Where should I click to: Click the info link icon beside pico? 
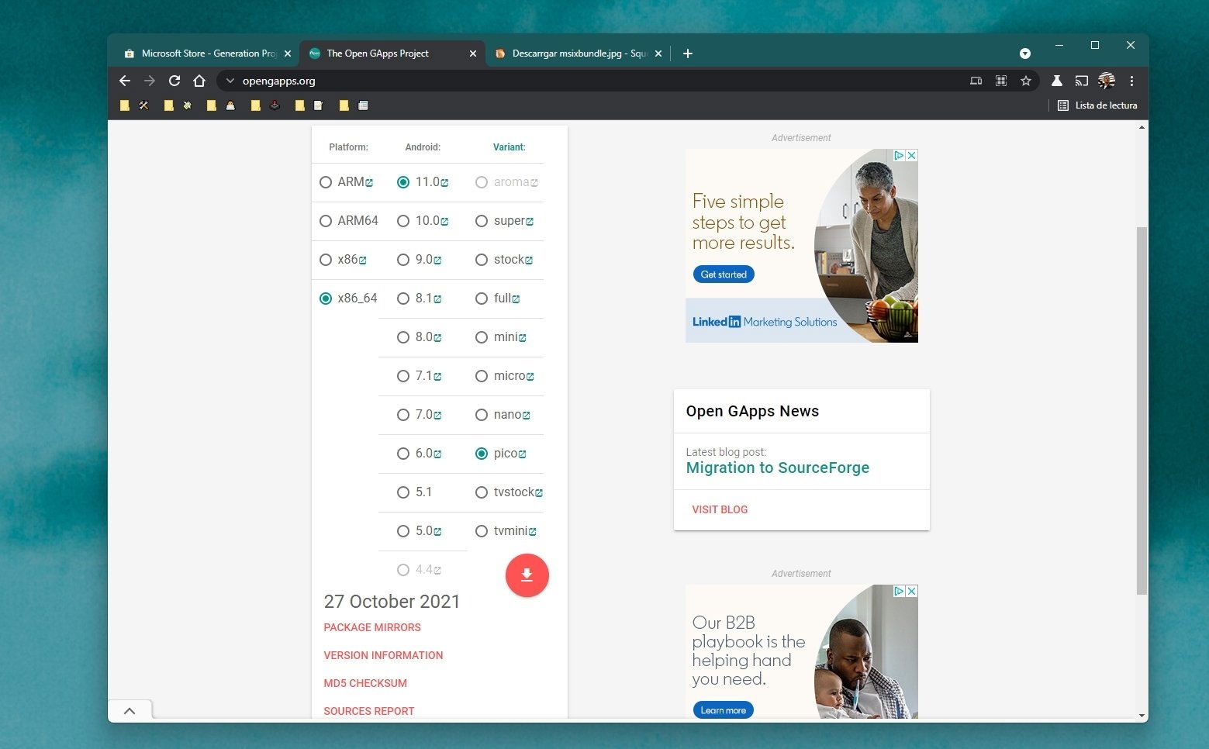(x=522, y=454)
